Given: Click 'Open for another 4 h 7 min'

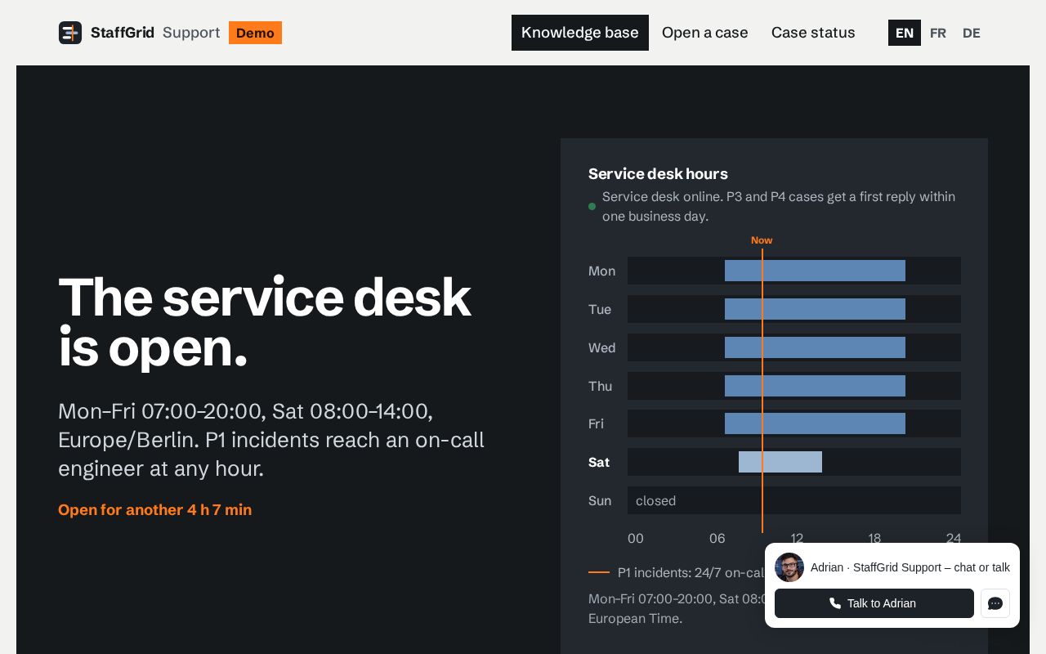Looking at the screenshot, I should [x=155, y=510].
